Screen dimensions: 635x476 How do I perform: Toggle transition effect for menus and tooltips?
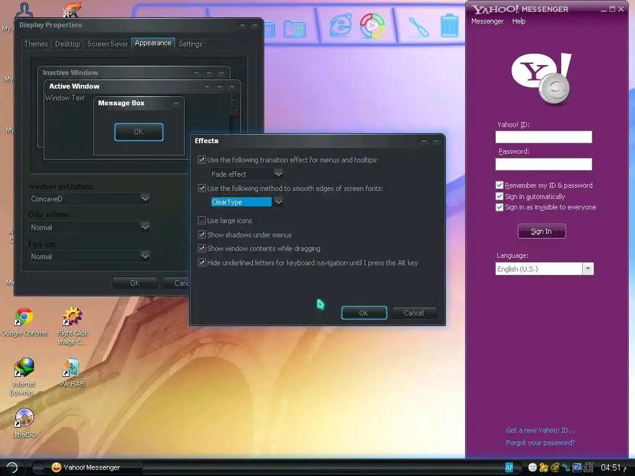[x=202, y=159]
